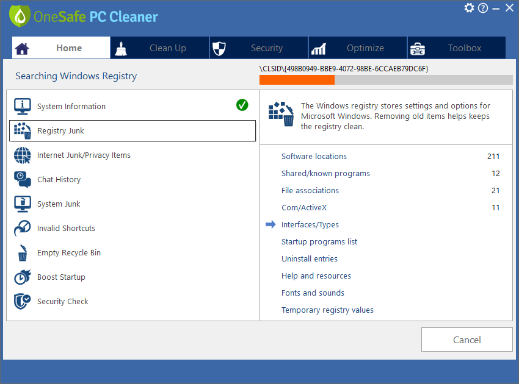This screenshot has height=384, width=519.
Task: Select Internet Junk/Privacy Items
Action: [132, 155]
